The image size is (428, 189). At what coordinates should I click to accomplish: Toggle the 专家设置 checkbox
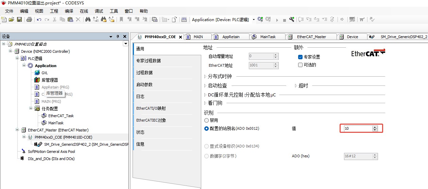pos(300,57)
